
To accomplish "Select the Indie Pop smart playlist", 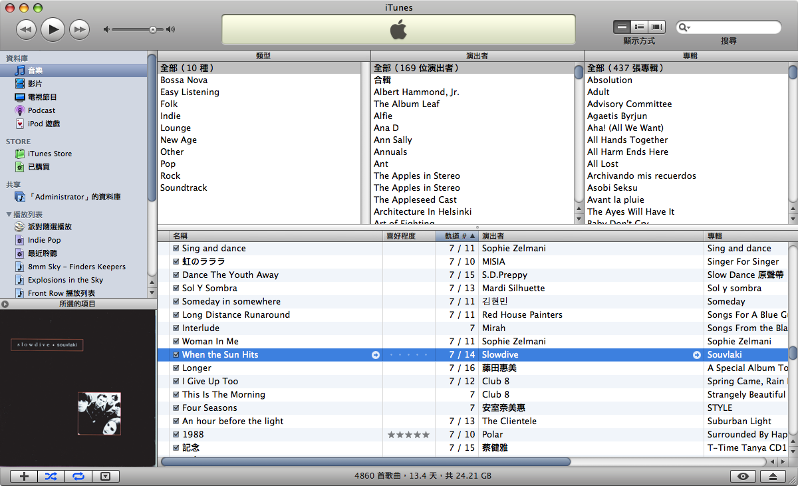I will (x=73, y=240).
